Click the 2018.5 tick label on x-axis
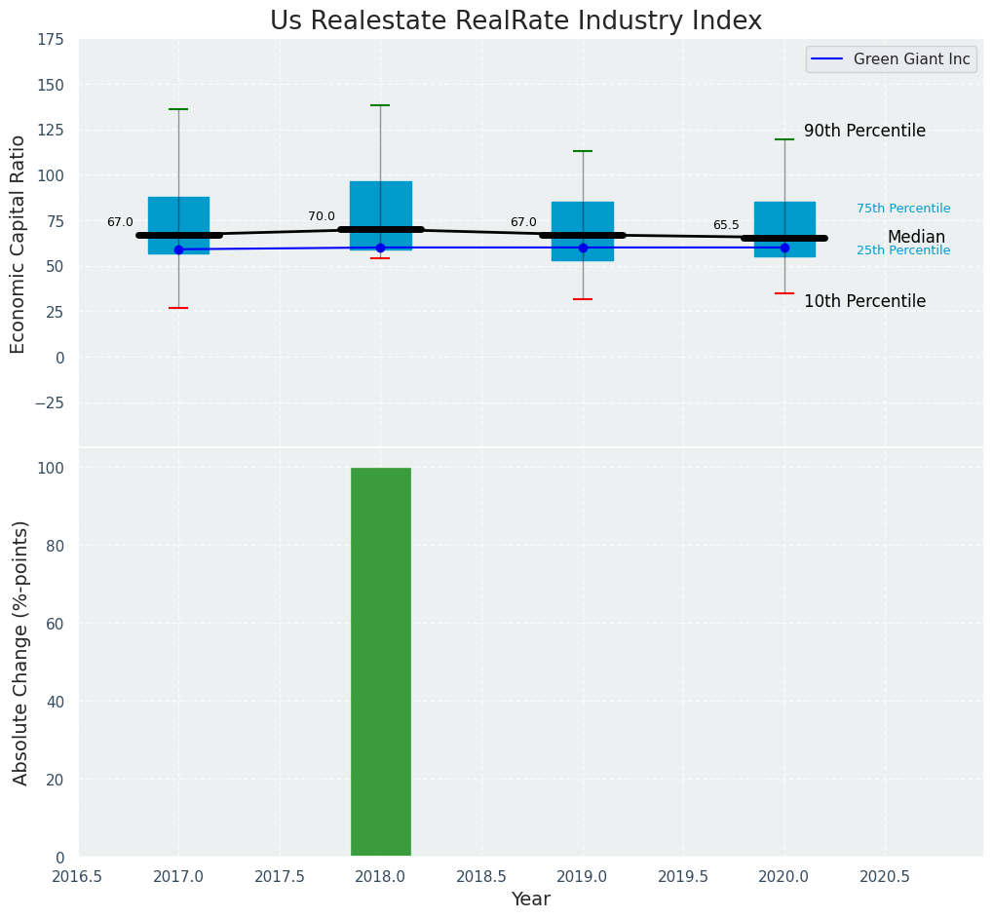This screenshot has height=918, width=993. click(481, 876)
